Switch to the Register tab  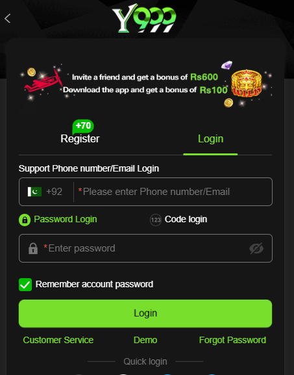[x=80, y=138]
